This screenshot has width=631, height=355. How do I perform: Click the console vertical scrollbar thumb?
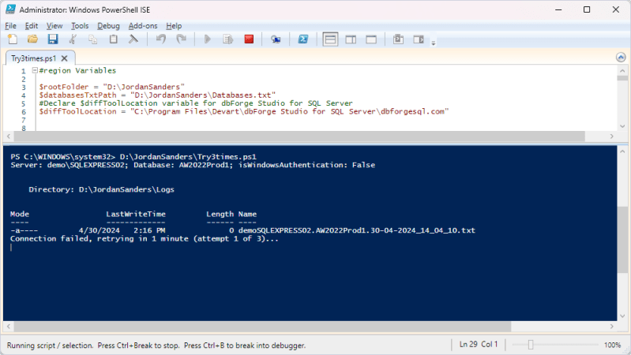(622, 241)
